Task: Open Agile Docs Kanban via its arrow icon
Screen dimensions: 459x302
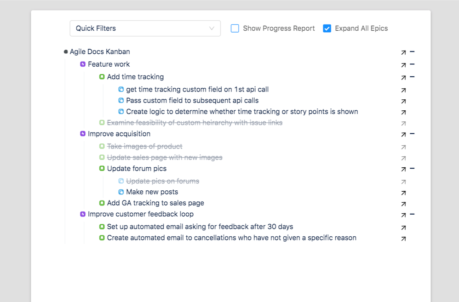Action: (403, 51)
